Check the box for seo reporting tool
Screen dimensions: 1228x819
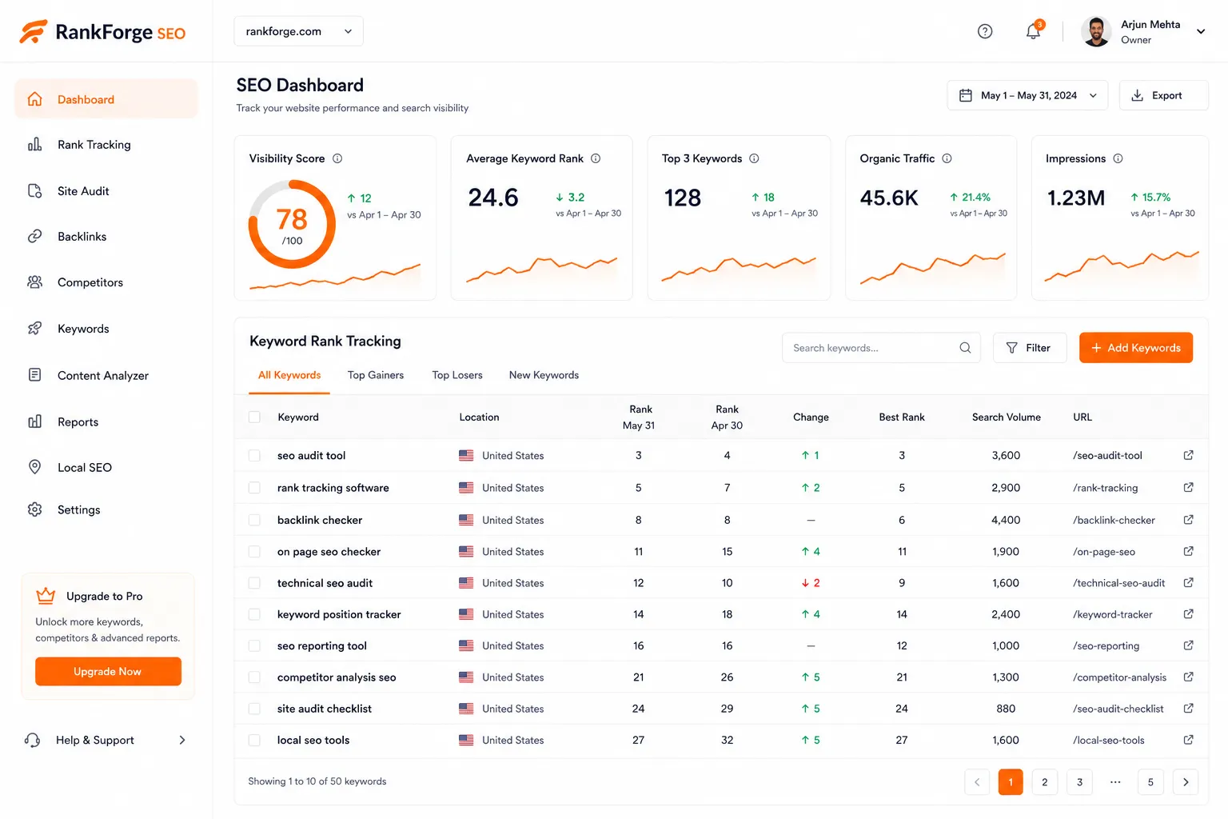pyautogui.click(x=254, y=645)
